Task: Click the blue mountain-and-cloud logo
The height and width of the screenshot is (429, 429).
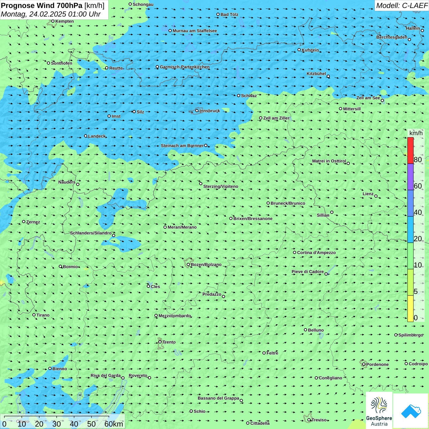Action: pos(411,411)
